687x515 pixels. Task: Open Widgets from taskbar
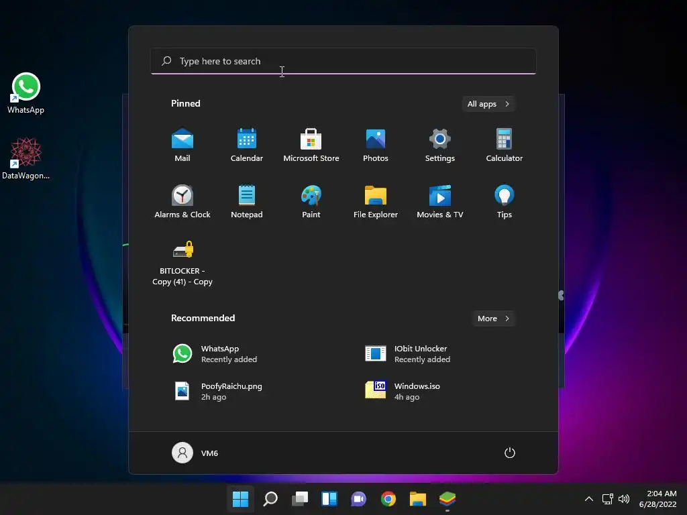[x=329, y=499]
